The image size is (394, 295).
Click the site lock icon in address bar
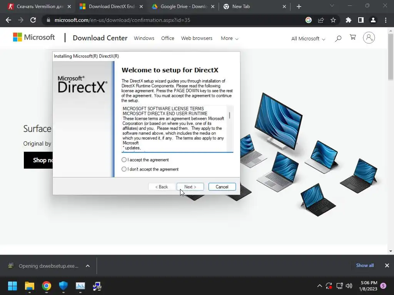(48, 20)
